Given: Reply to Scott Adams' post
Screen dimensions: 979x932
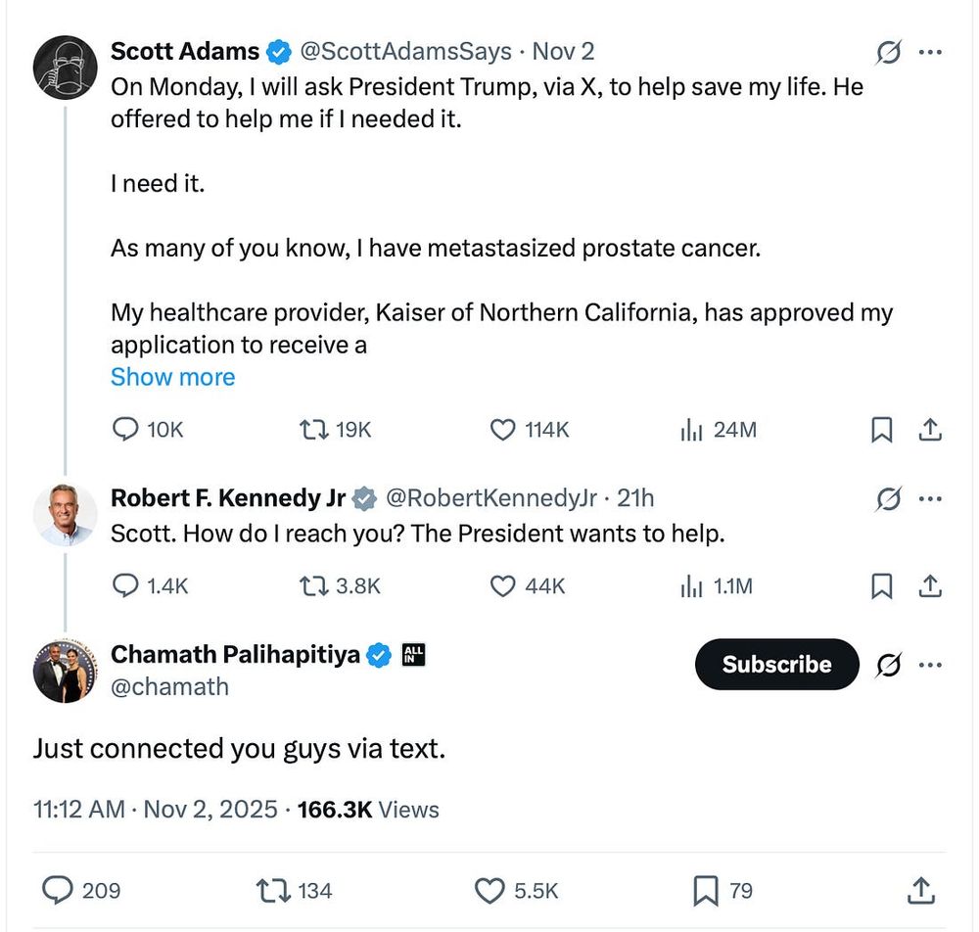Looking at the screenshot, I should (x=128, y=430).
